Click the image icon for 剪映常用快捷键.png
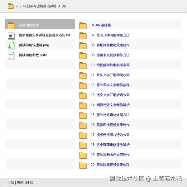 click(x=11, y=46)
